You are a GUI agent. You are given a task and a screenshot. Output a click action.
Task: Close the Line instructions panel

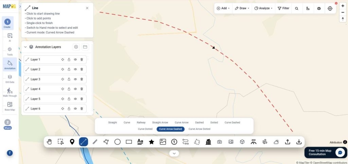click(x=87, y=8)
